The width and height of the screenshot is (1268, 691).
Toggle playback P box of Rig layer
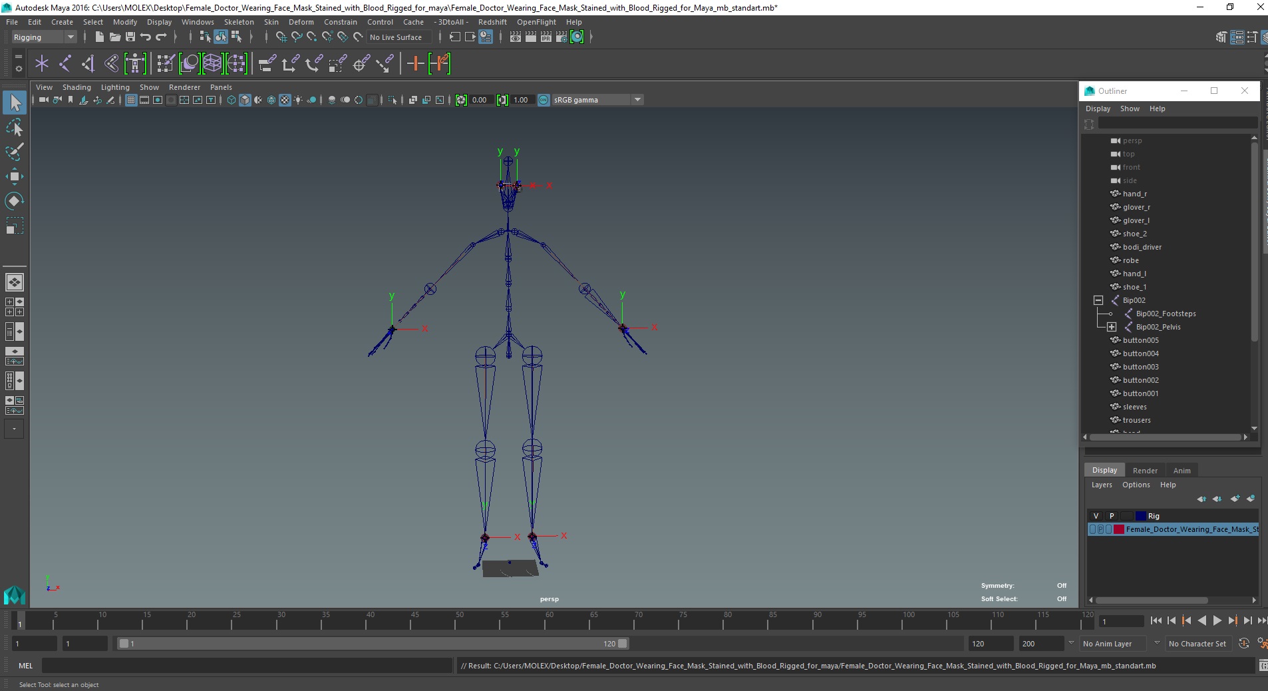pos(1111,516)
